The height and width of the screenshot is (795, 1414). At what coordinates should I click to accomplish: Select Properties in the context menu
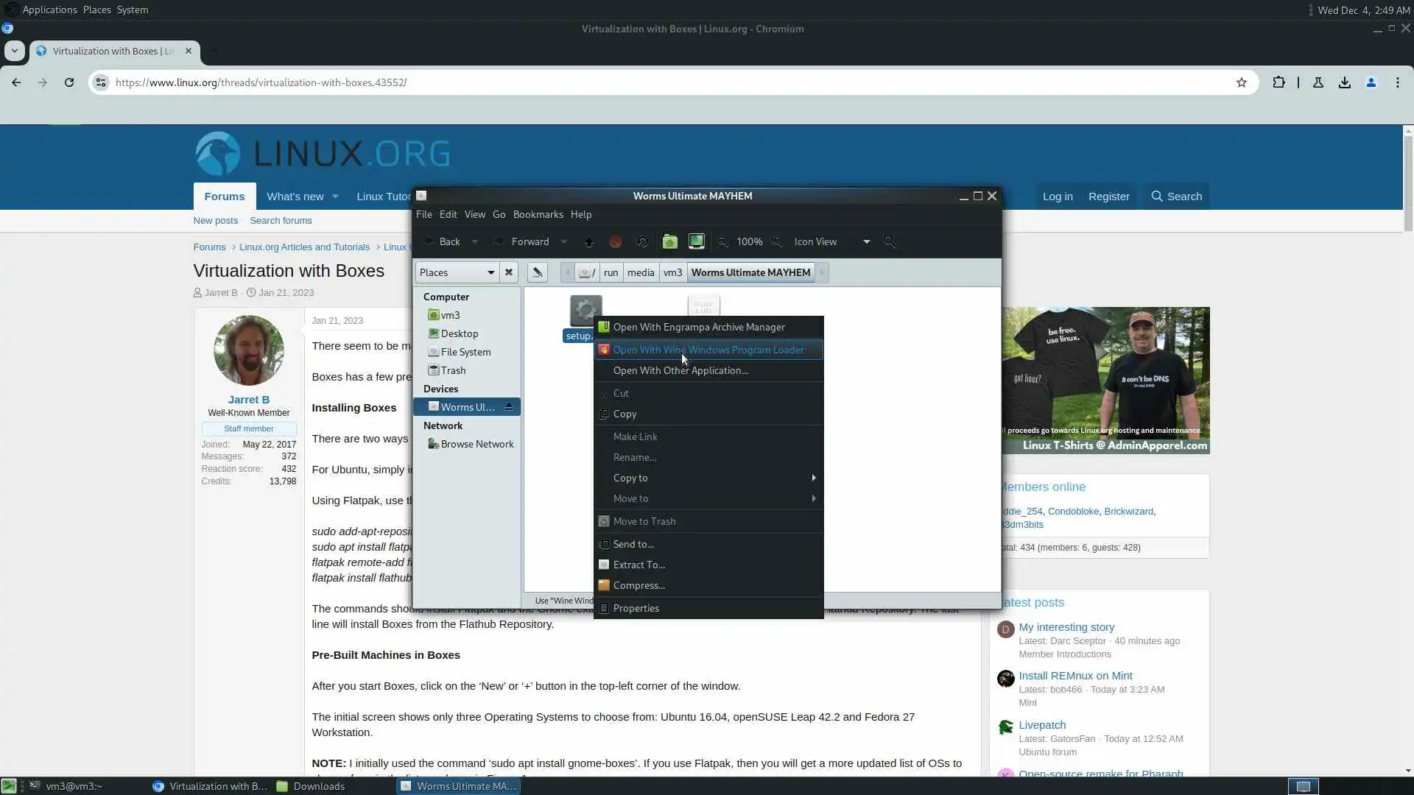click(636, 608)
